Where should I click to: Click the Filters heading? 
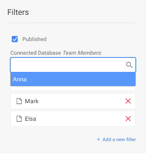(x=18, y=12)
